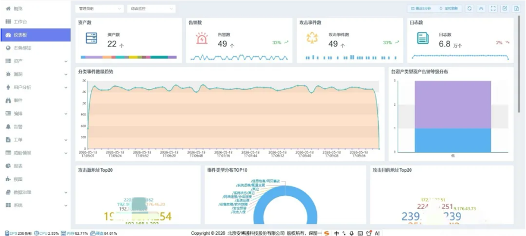Click the 日志数 document icon
This screenshot has height=236, width=526.
click(423, 38)
